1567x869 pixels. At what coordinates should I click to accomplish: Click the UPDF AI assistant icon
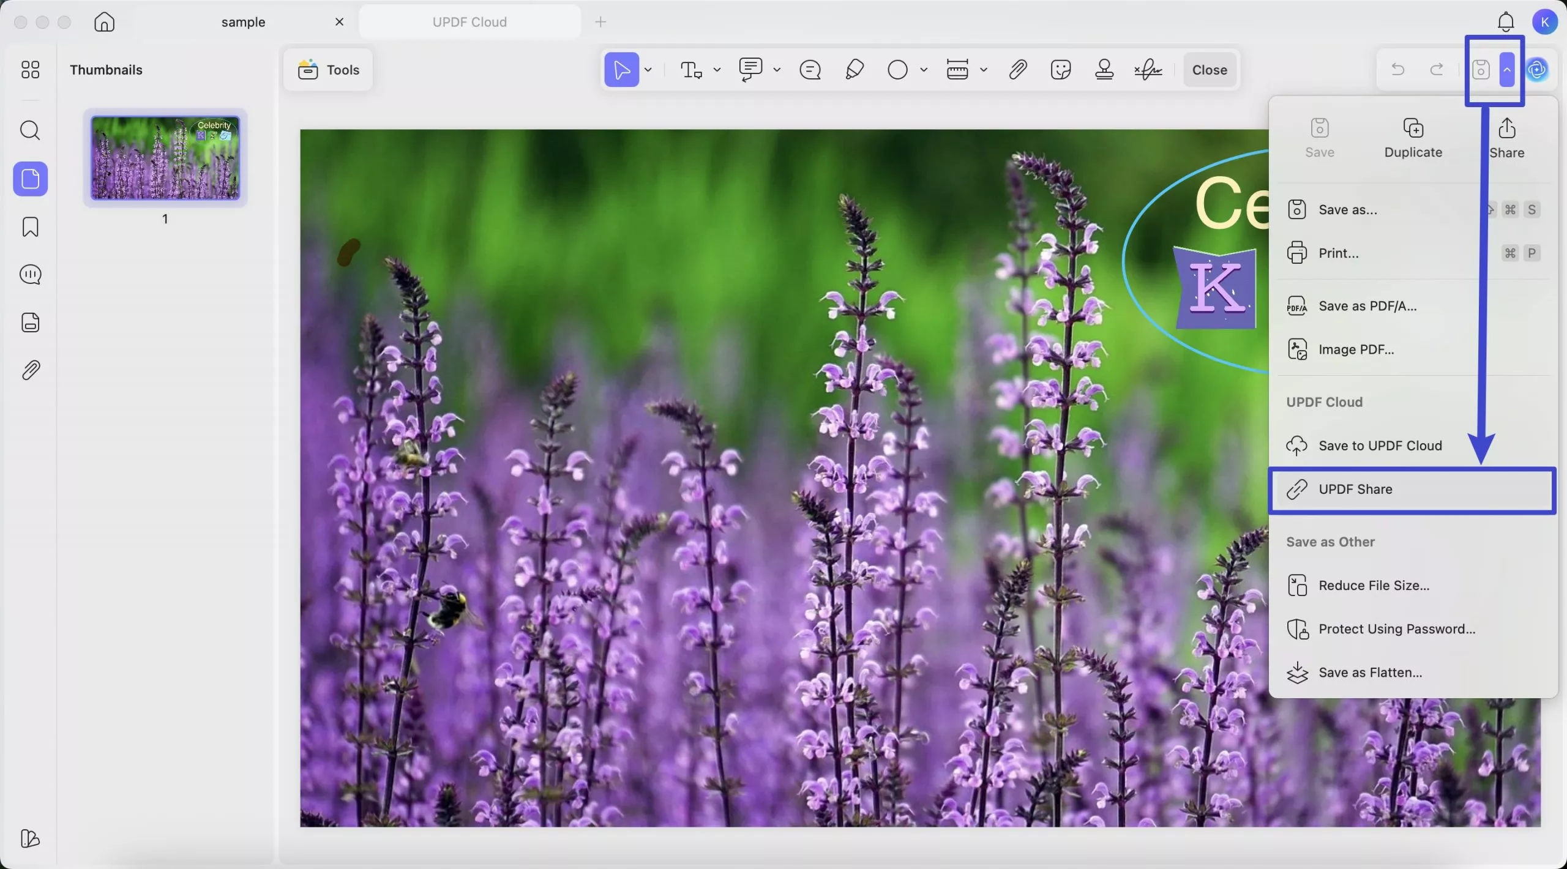point(1537,70)
